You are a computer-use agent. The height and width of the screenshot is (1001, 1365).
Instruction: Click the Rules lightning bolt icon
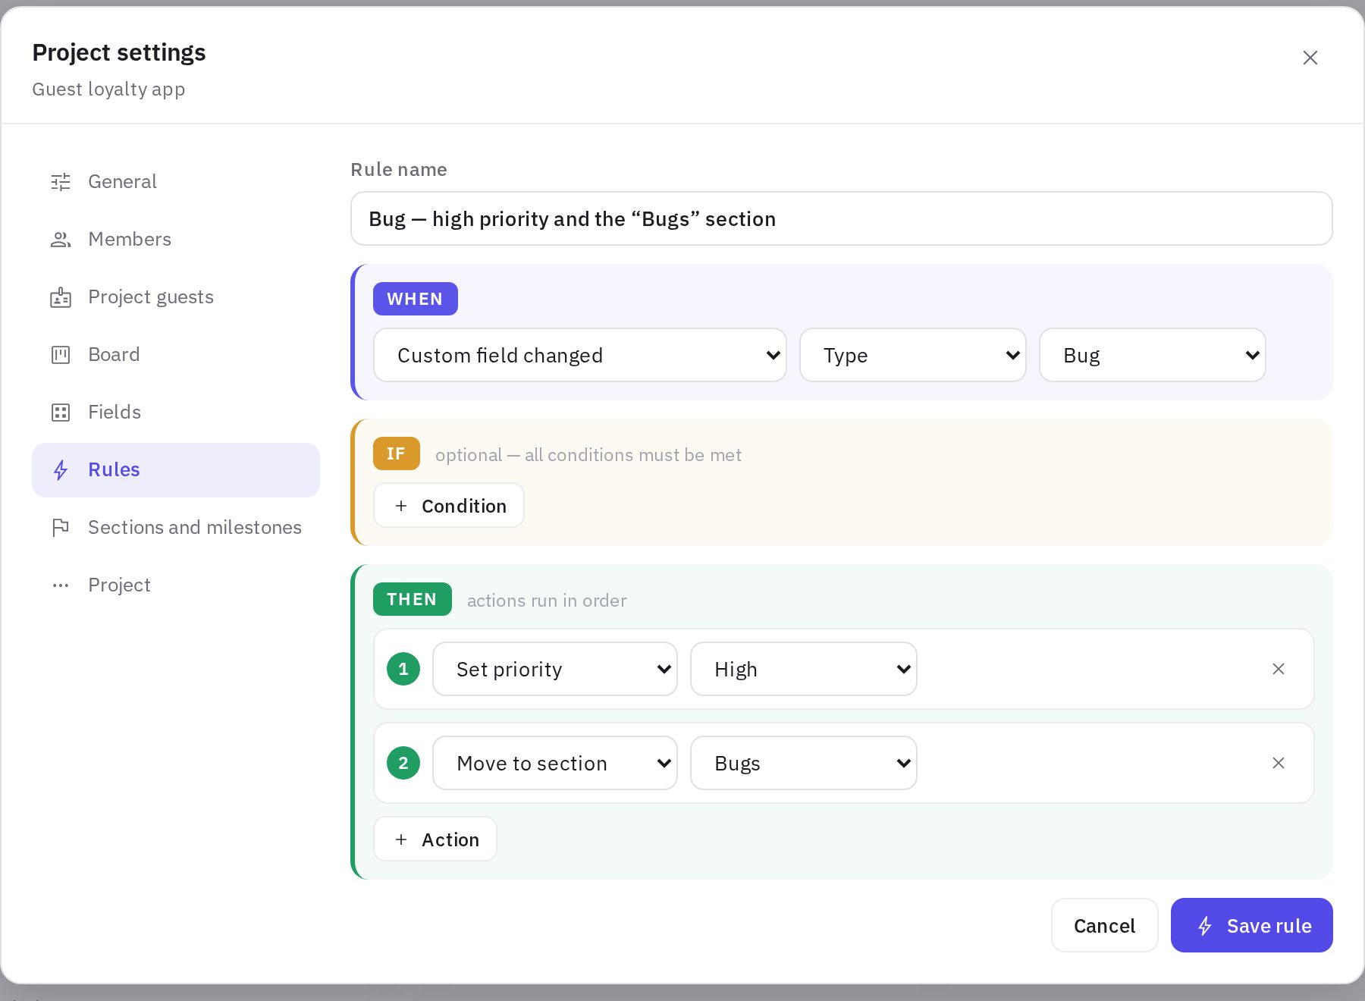tap(61, 470)
